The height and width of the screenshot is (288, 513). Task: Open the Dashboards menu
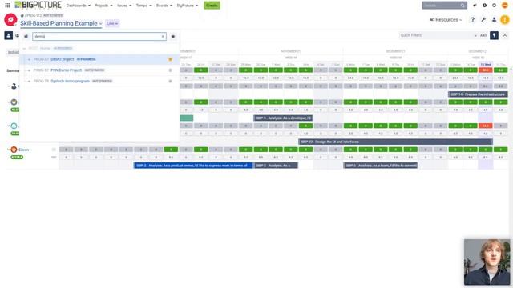(x=78, y=6)
